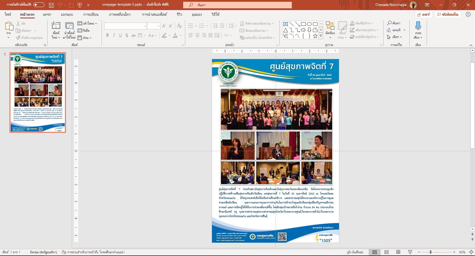This screenshot has height=256, width=475.
Task: Select the Rectangle shape in shapes gallery
Action: (x=303, y=24)
